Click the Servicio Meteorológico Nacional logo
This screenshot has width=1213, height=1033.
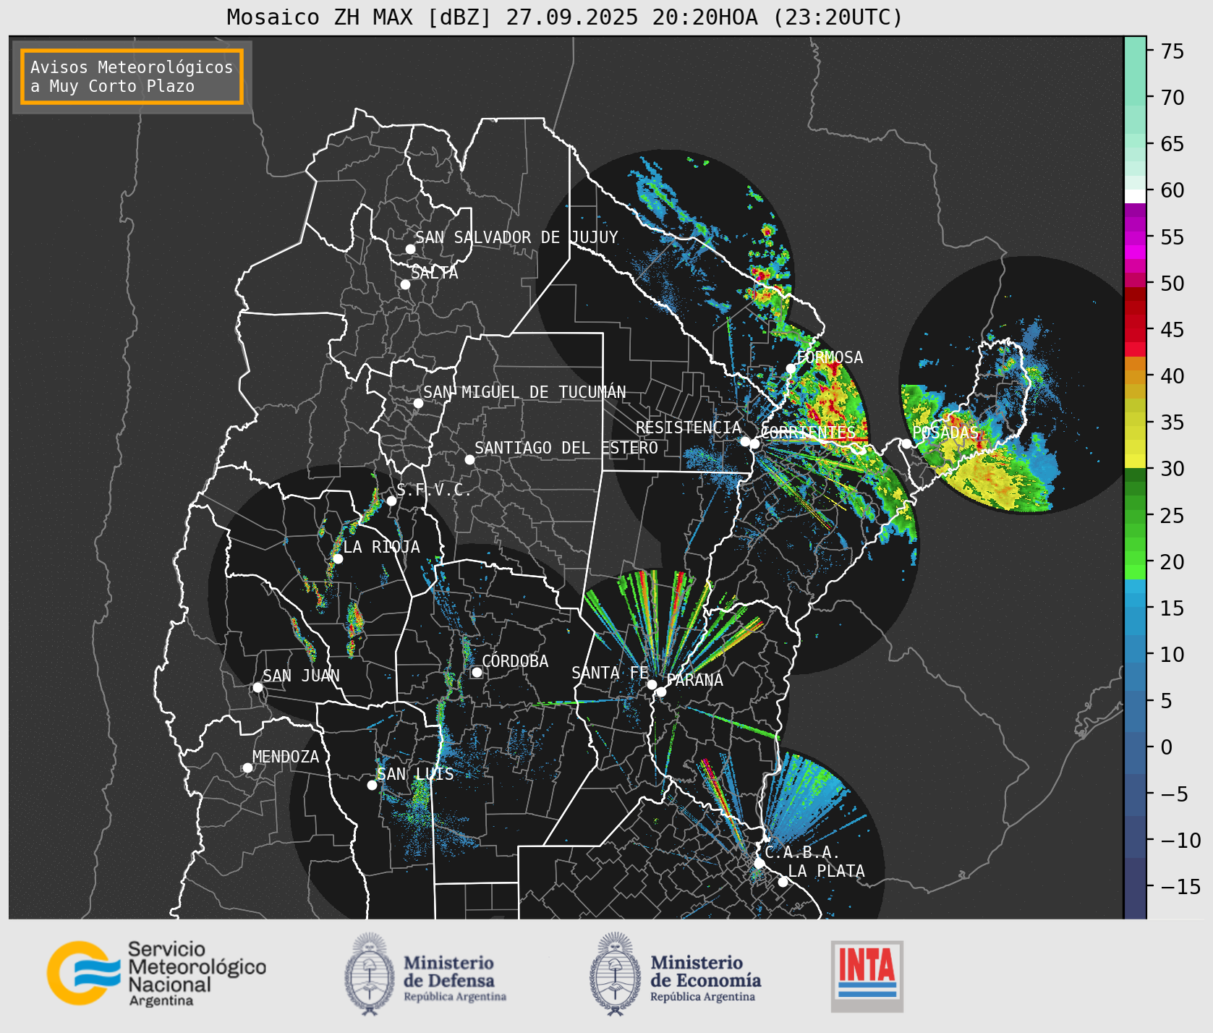click(157, 973)
